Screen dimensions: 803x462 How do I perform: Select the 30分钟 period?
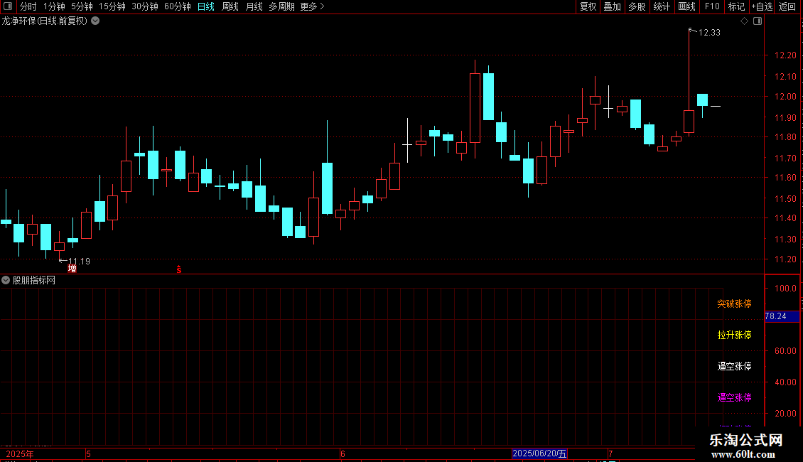tap(145, 6)
